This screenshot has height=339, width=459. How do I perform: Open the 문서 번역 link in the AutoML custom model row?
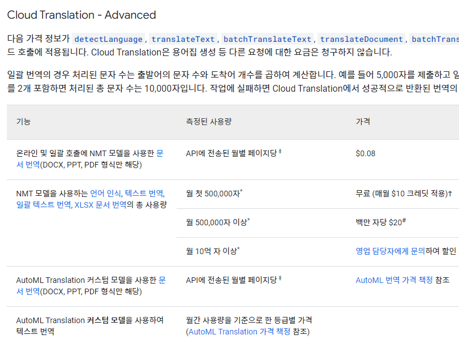(28, 291)
